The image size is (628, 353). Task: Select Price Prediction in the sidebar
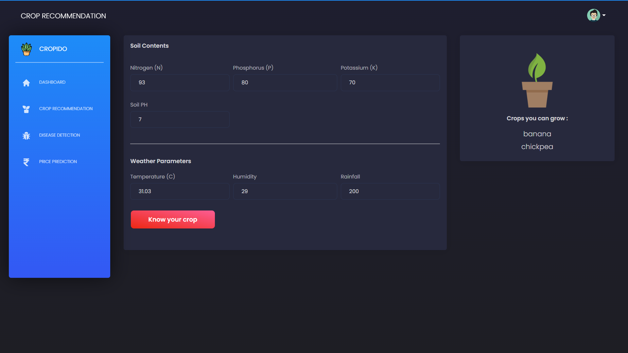click(58, 161)
